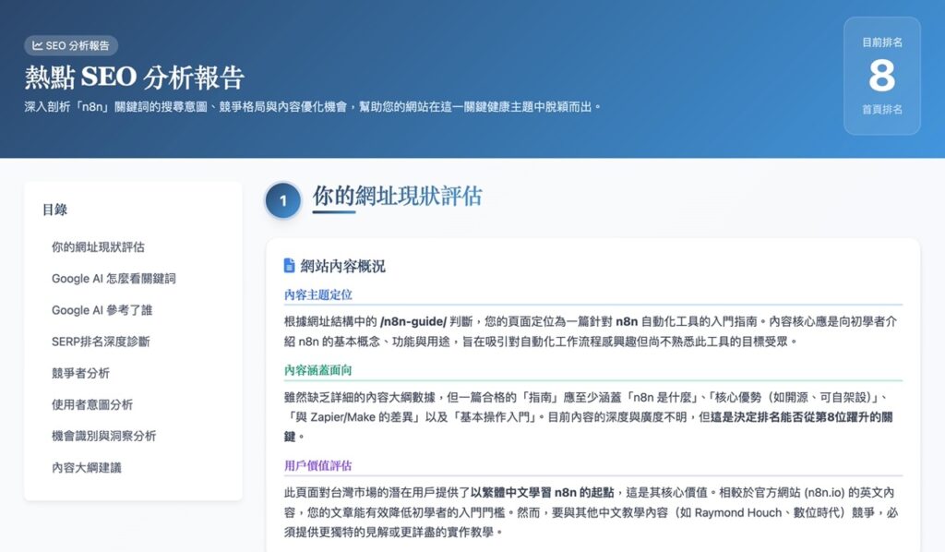Click the 目前排名 label in the rank box

click(x=881, y=42)
